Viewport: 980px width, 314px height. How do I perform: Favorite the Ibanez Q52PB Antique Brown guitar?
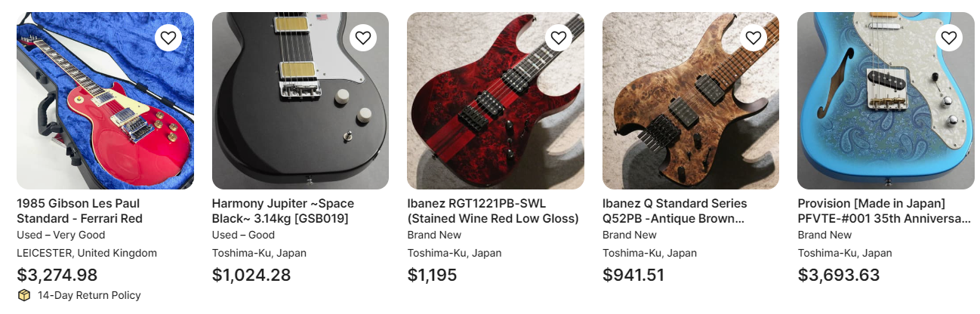coord(753,38)
